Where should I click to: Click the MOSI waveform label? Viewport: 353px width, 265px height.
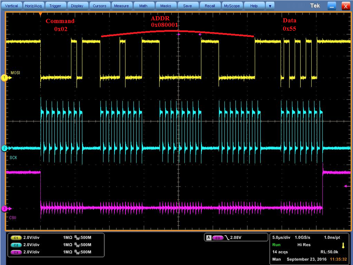(x=15, y=73)
